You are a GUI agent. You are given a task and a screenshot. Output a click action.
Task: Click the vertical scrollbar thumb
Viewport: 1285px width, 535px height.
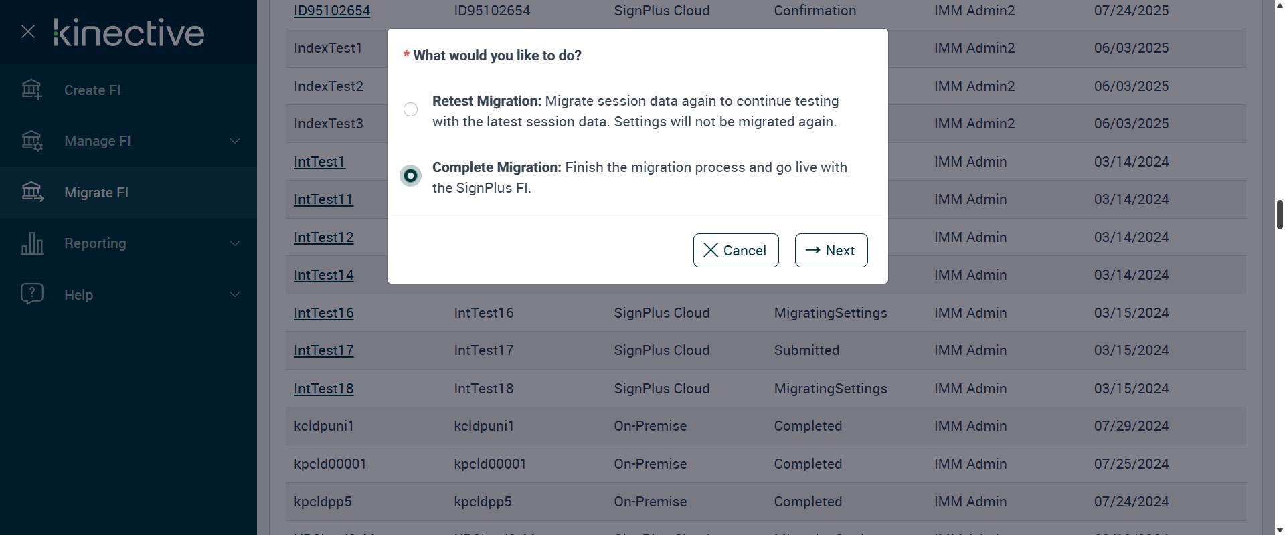pyautogui.click(x=1280, y=214)
